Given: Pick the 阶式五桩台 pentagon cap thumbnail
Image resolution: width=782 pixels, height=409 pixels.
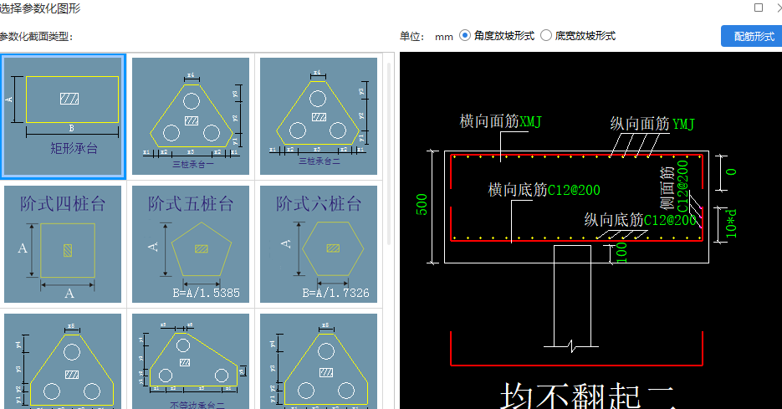Looking at the screenshot, I should click(191, 244).
